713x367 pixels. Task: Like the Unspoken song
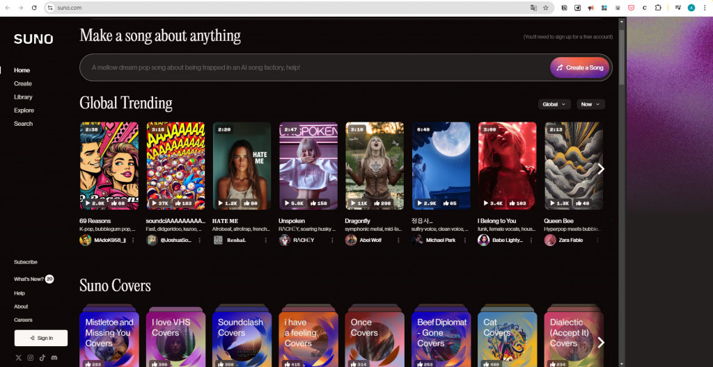coord(319,203)
